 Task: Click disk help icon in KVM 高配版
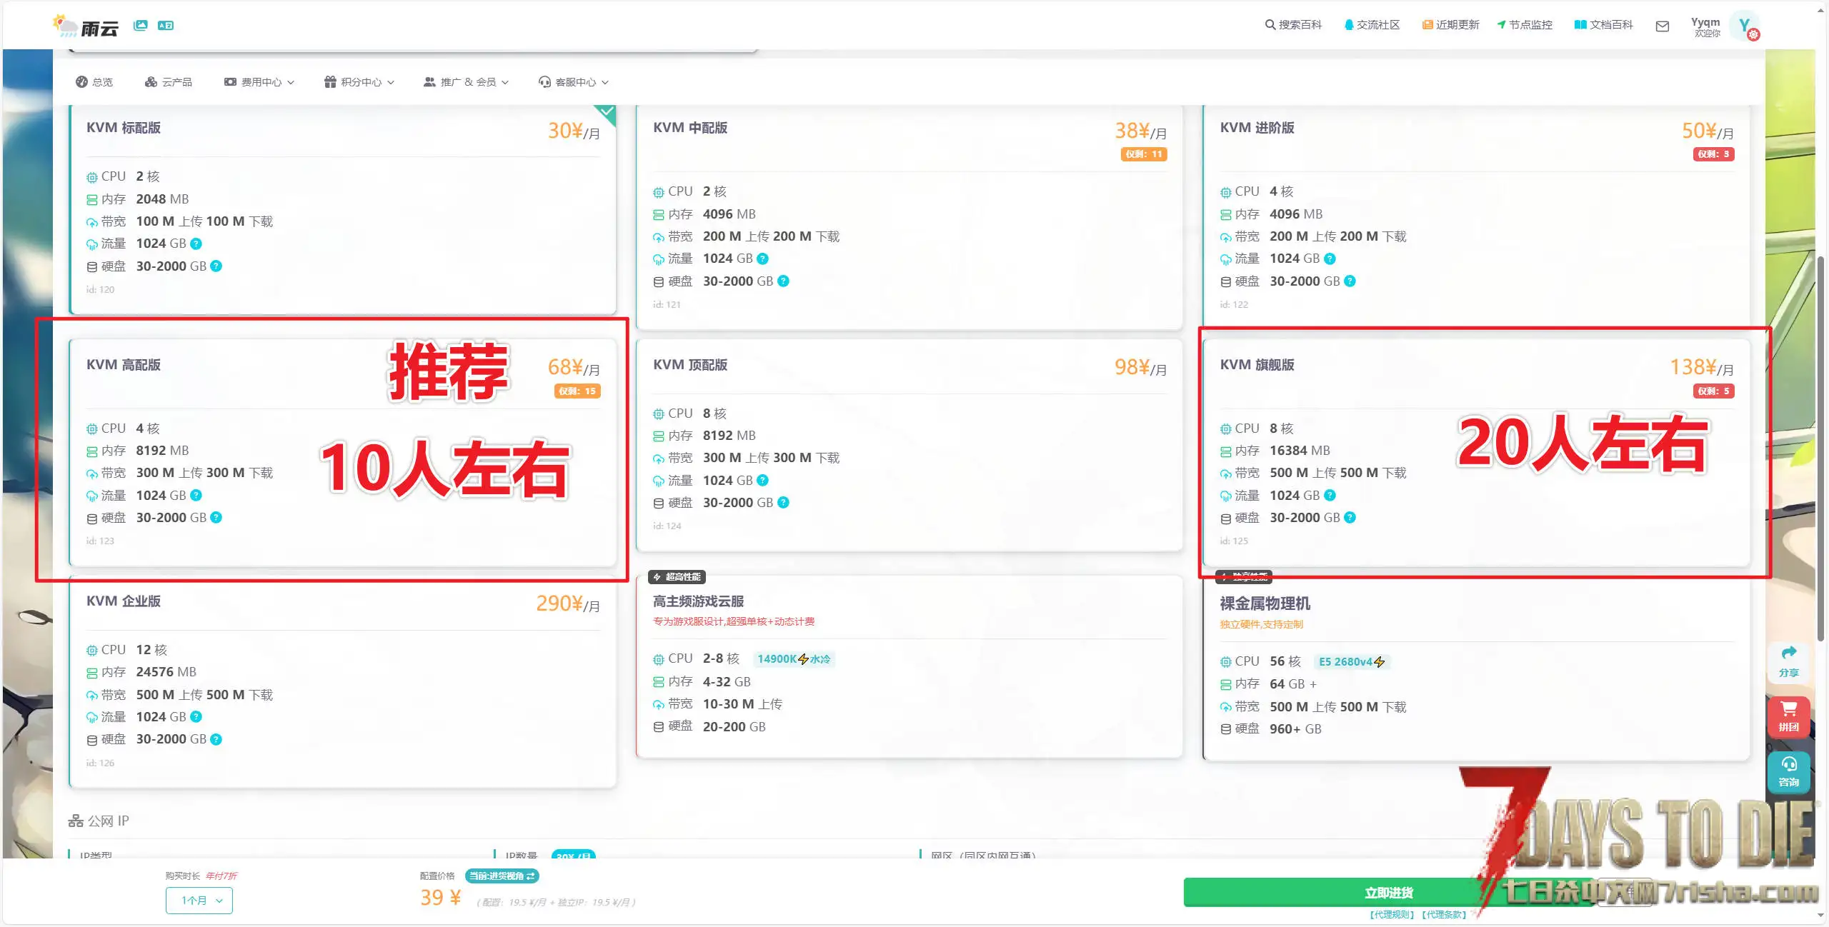[x=216, y=517]
